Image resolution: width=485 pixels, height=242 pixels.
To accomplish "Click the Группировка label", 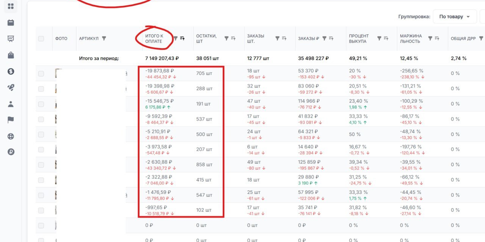I will pos(414,17).
